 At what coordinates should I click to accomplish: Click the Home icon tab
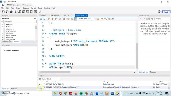[x=3, y=5]
